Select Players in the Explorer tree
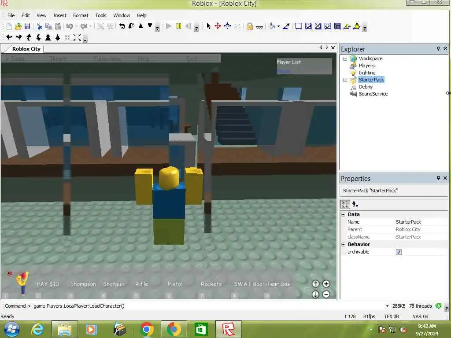This screenshot has width=451, height=338. 366,66
